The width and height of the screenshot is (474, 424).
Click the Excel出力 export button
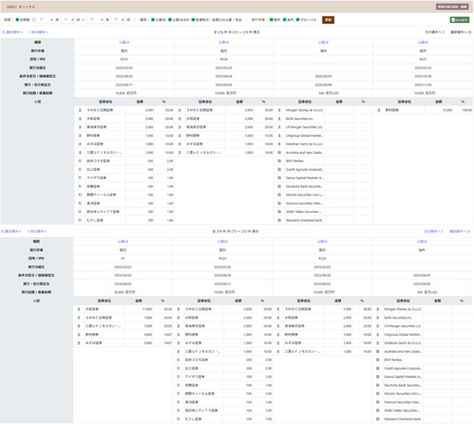point(459,20)
